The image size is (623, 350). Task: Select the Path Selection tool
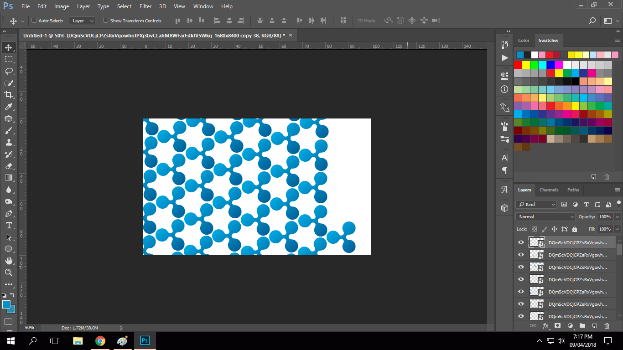(9, 237)
